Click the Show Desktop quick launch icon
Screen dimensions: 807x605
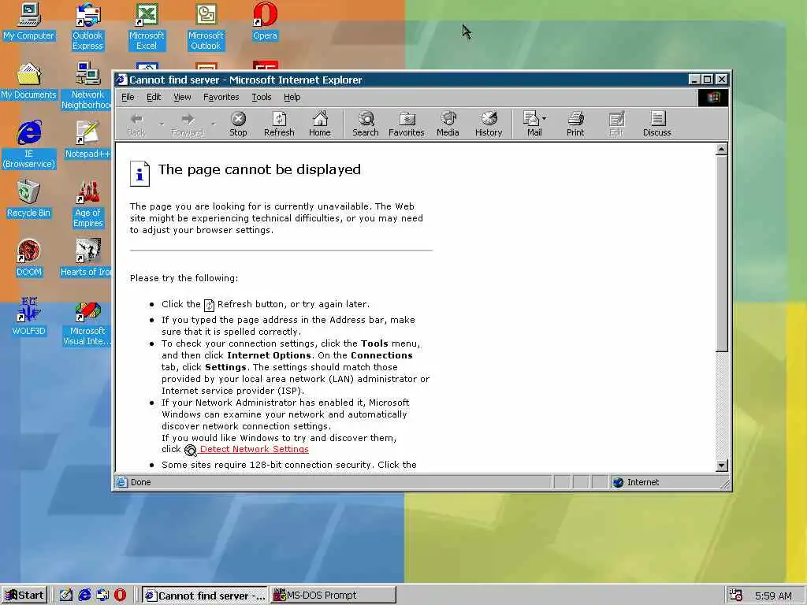(x=66, y=596)
